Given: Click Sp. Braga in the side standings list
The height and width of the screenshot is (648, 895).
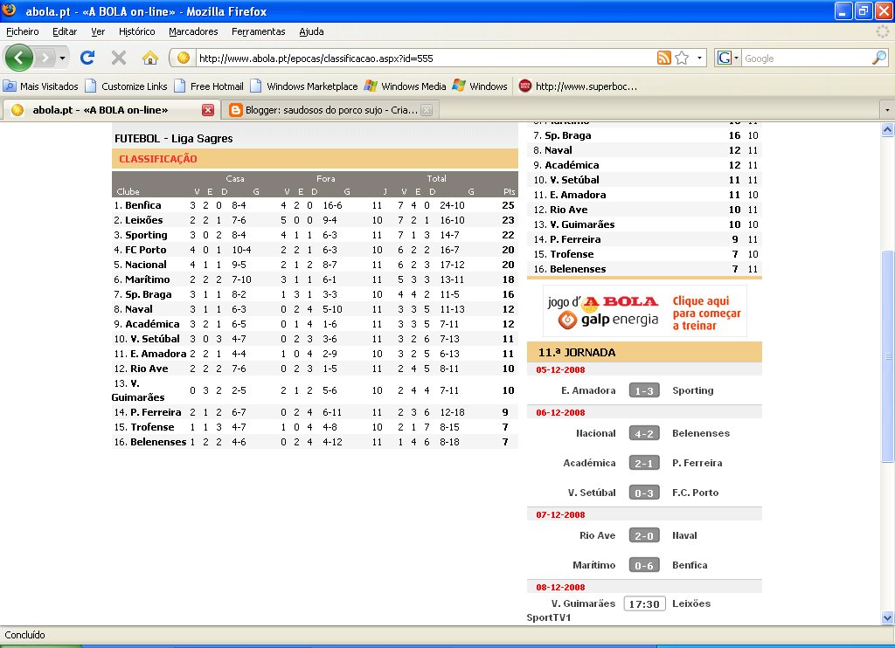Looking at the screenshot, I should click(x=568, y=135).
